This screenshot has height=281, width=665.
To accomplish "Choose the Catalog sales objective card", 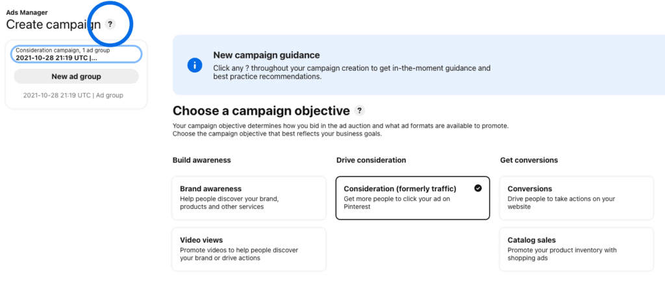I will pyautogui.click(x=577, y=249).
